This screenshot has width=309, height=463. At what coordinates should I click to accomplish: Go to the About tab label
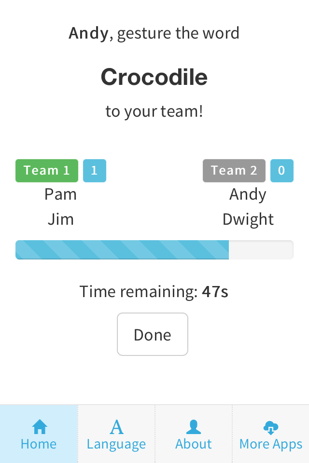click(194, 444)
